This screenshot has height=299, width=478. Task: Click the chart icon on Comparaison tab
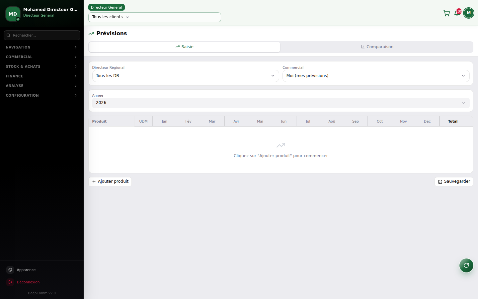tap(363, 47)
